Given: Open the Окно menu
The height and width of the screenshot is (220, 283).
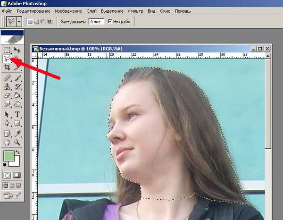Looking at the screenshot, I should click(165, 11).
